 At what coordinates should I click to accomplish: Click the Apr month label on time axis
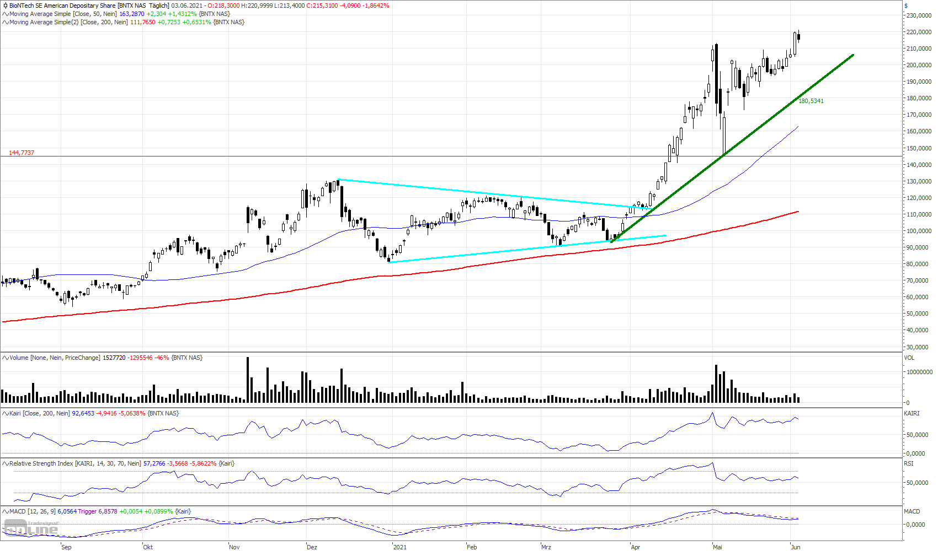(636, 547)
